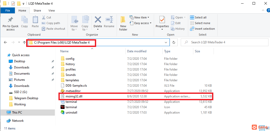Screen dimensions: 270x131
Task: Switch to the View ribbon tab
Action: [52, 11]
